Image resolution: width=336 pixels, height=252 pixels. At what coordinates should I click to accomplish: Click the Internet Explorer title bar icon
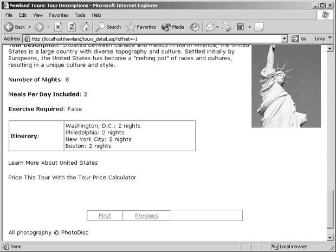pos(5,5)
